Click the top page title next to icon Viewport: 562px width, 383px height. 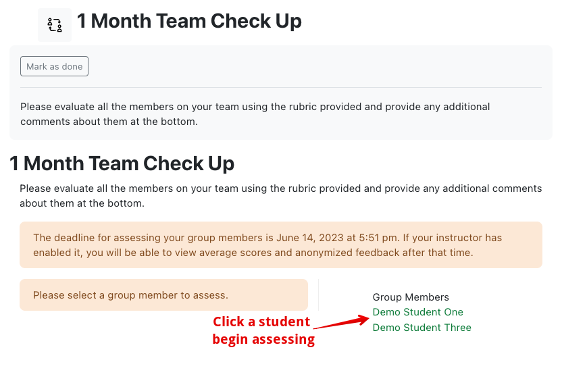pos(189,21)
